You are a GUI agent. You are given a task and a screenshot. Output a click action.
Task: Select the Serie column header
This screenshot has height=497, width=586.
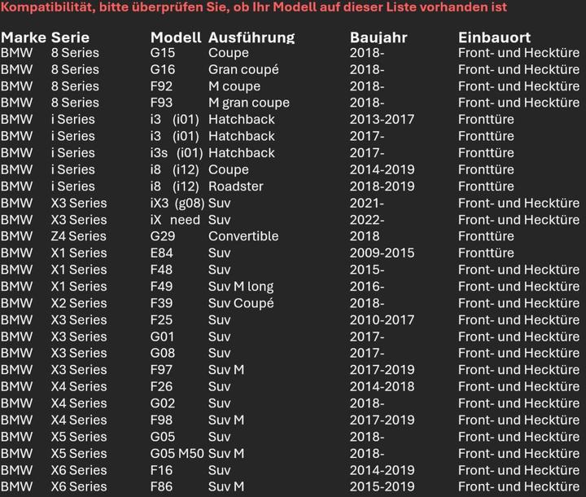[x=70, y=37]
